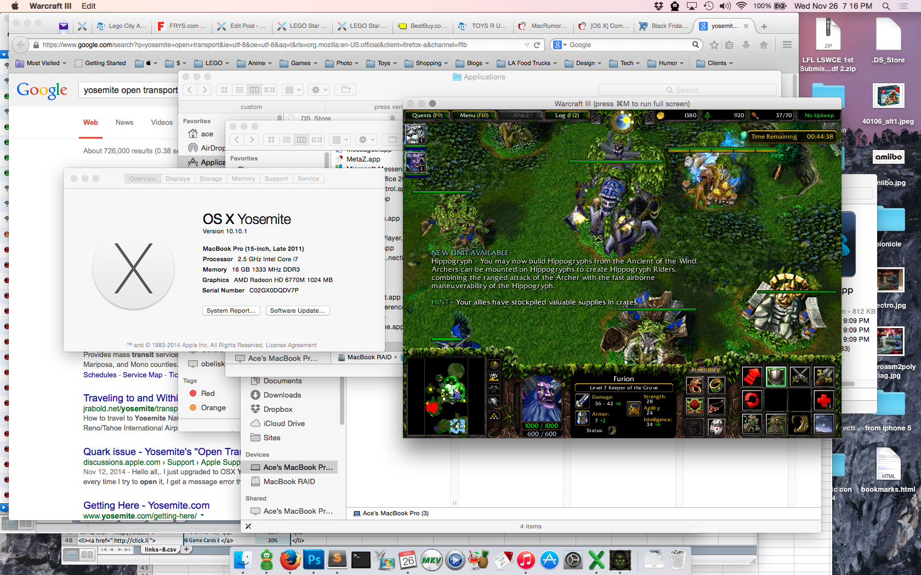Switch Applications Finder window to list view

(x=239, y=90)
